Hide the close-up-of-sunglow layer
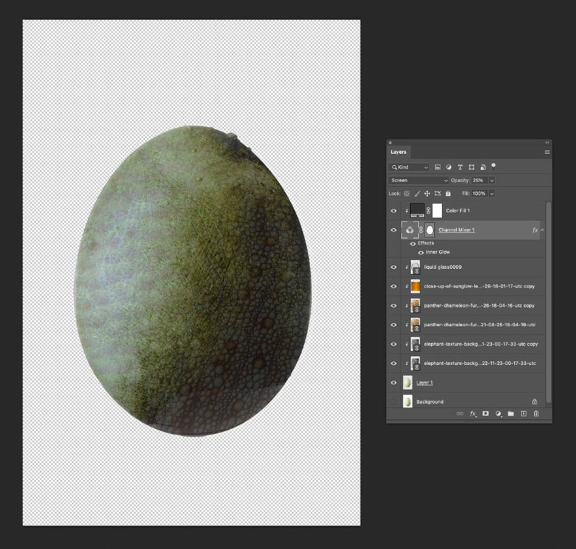The image size is (576, 549). (x=394, y=286)
